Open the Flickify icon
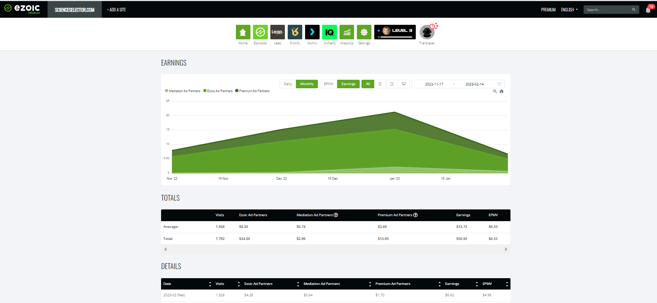The height and width of the screenshot is (303, 657). click(x=295, y=32)
